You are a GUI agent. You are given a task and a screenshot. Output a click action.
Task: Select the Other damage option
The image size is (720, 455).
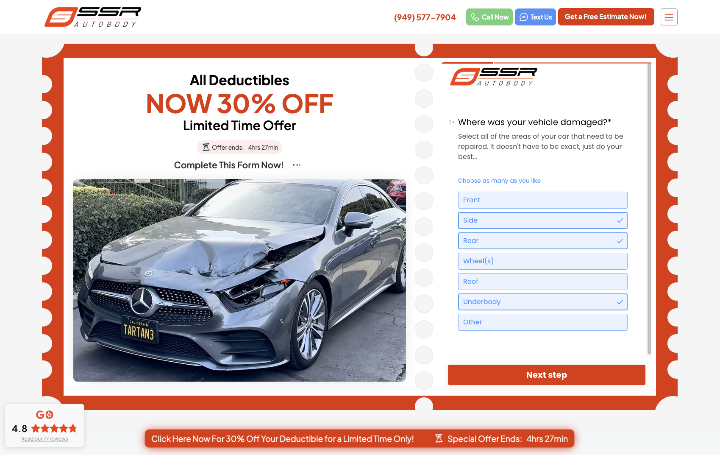click(542, 322)
